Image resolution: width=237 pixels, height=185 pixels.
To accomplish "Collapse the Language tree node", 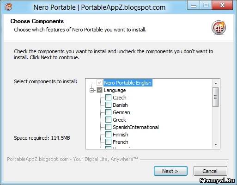I will pyautogui.click(x=91, y=90).
